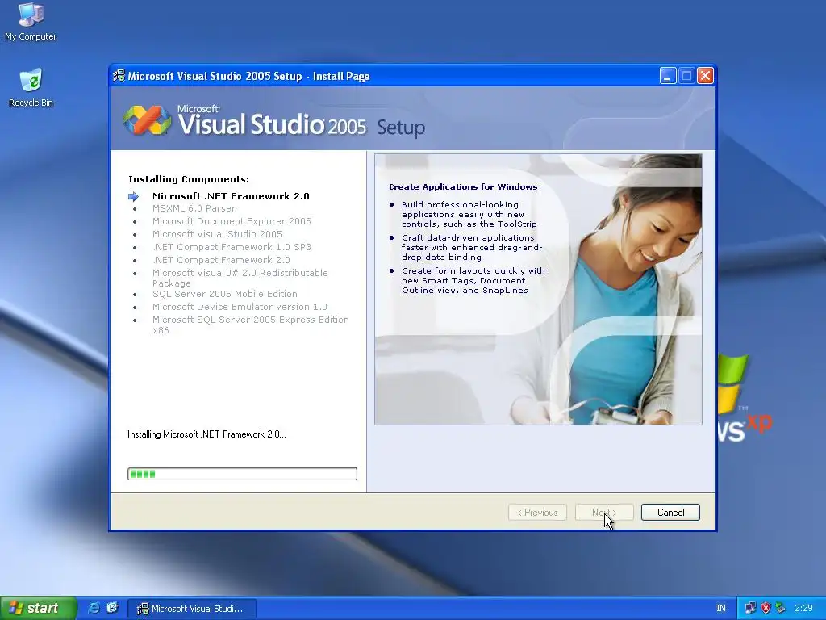Cancel the Visual Studio installation
This screenshot has width=826, height=620.
[x=670, y=513]
